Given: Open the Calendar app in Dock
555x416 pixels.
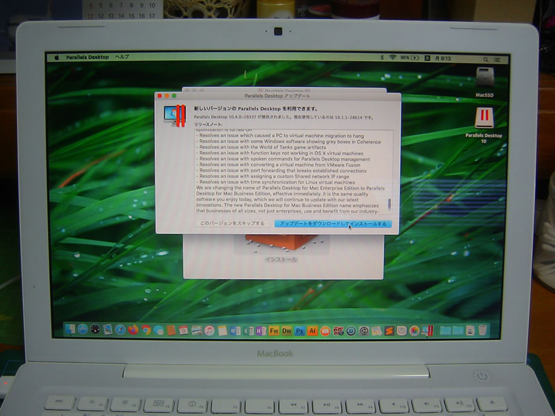Looking at the screenshot, I should click(184, 330).
